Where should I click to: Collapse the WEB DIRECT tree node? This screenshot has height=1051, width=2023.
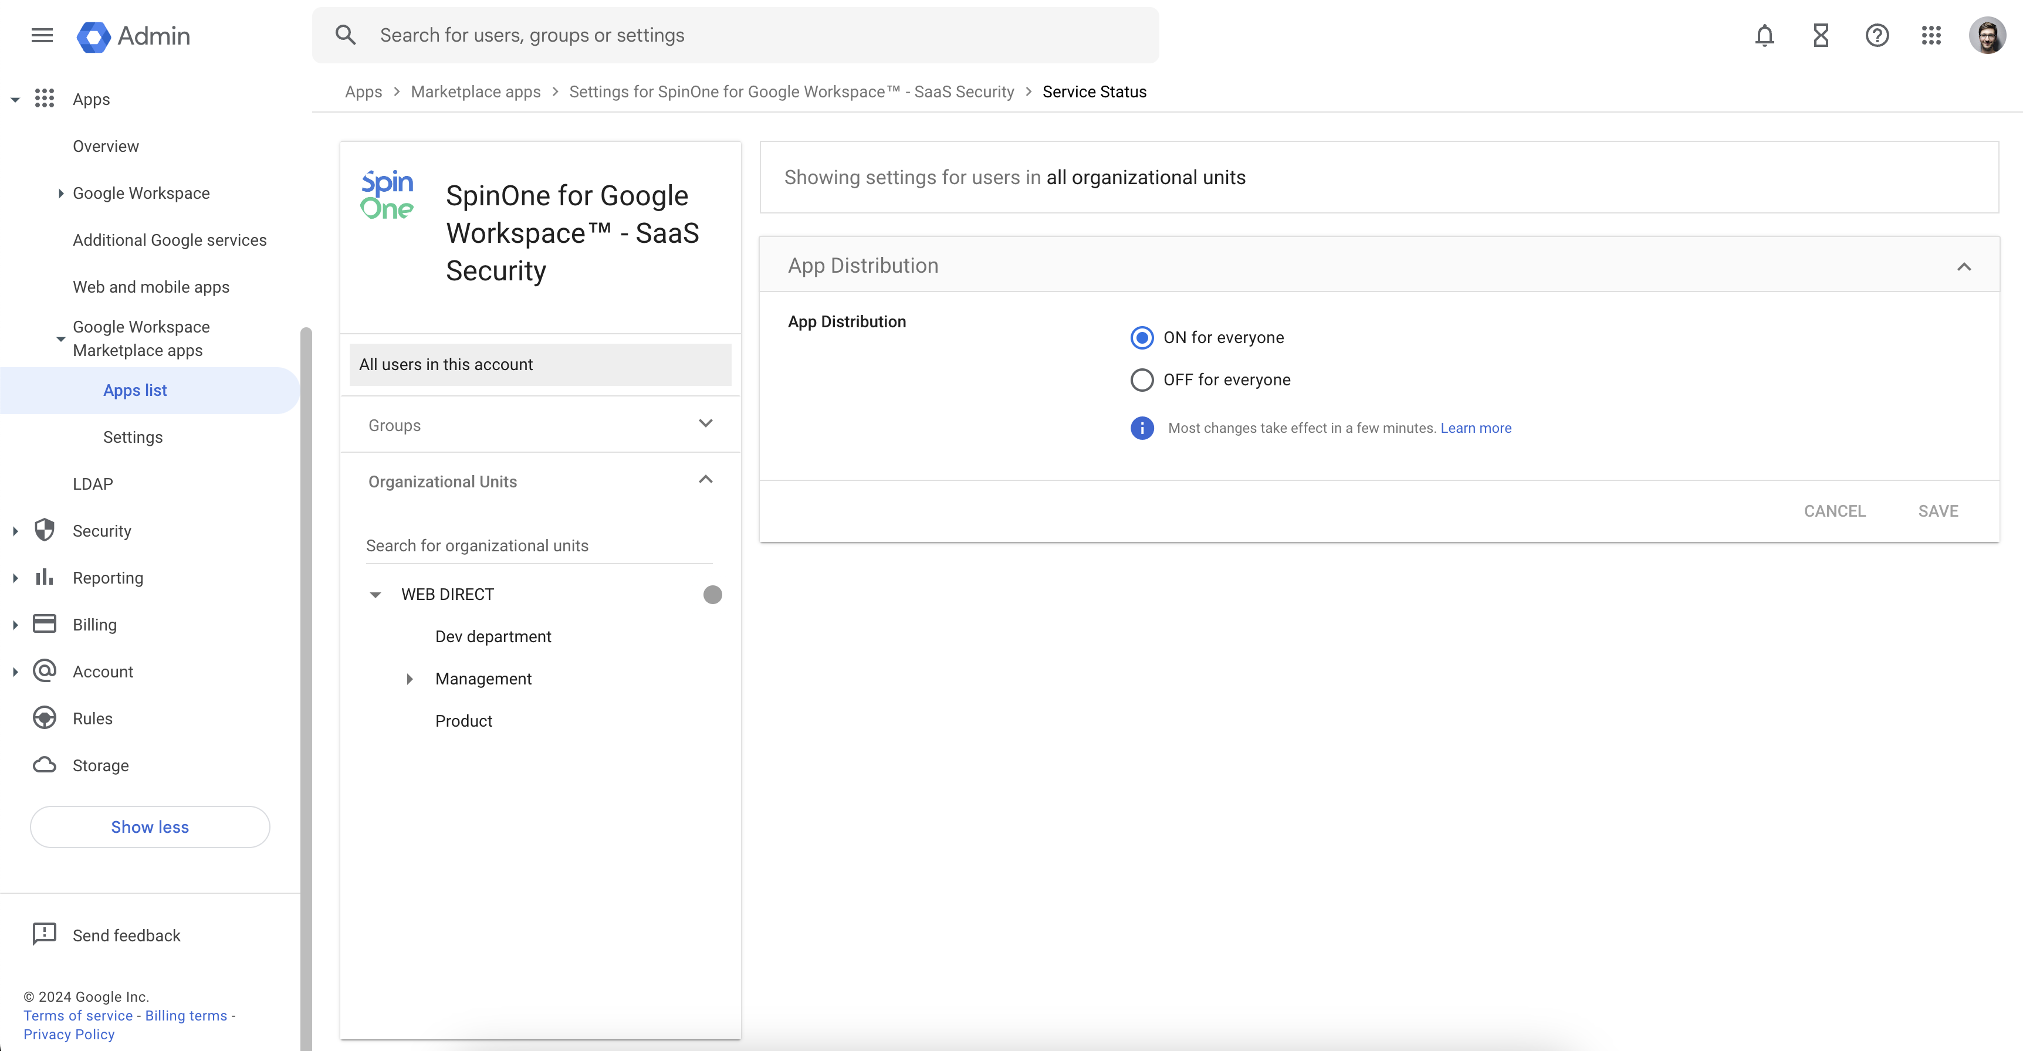[375, 595]
